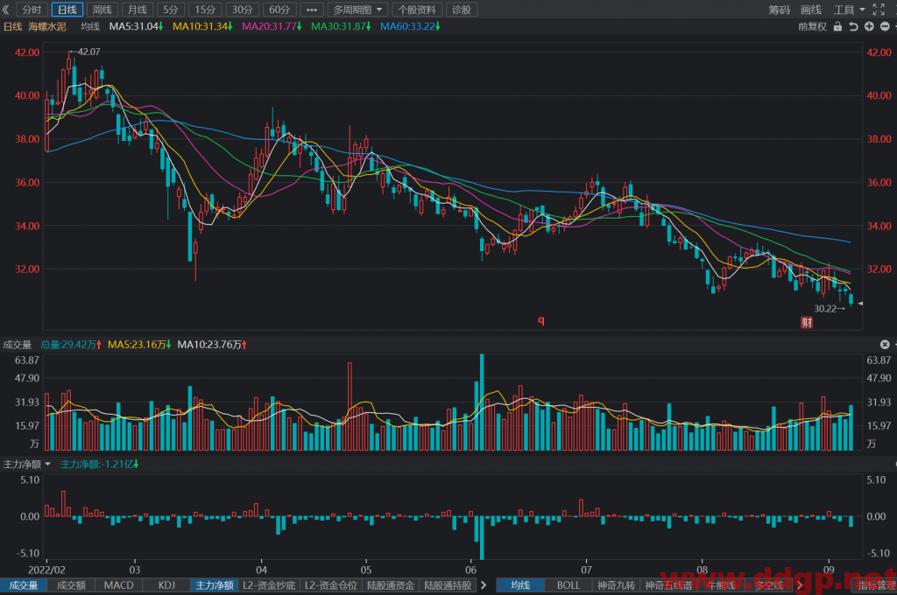
Task: Toggle the chart lock icon
Action: [837, 26]
